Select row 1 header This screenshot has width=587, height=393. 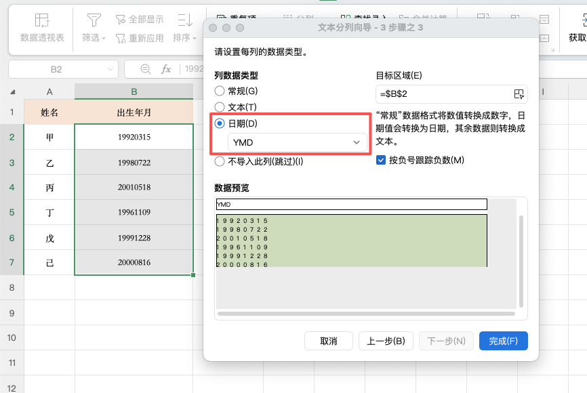click(x=12, y=112)
